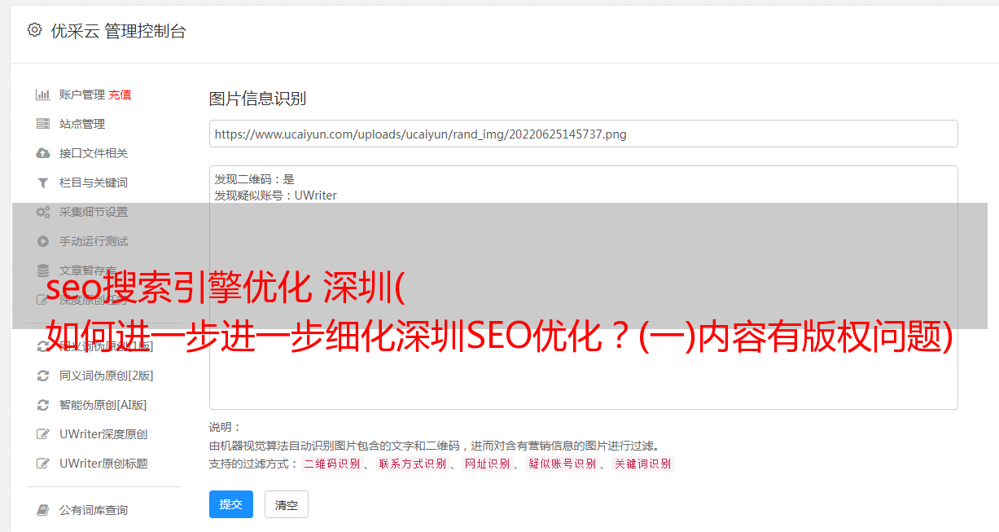Click the 网址识别 filter tag

487,464
